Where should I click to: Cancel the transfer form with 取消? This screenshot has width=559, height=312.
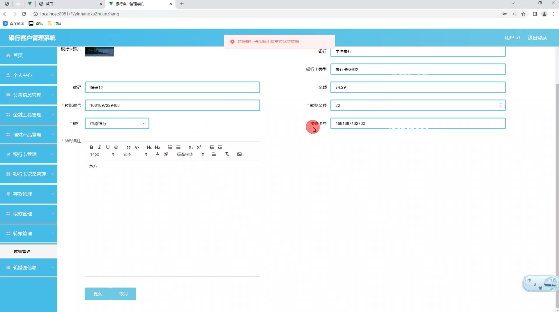tap(123, 294)
